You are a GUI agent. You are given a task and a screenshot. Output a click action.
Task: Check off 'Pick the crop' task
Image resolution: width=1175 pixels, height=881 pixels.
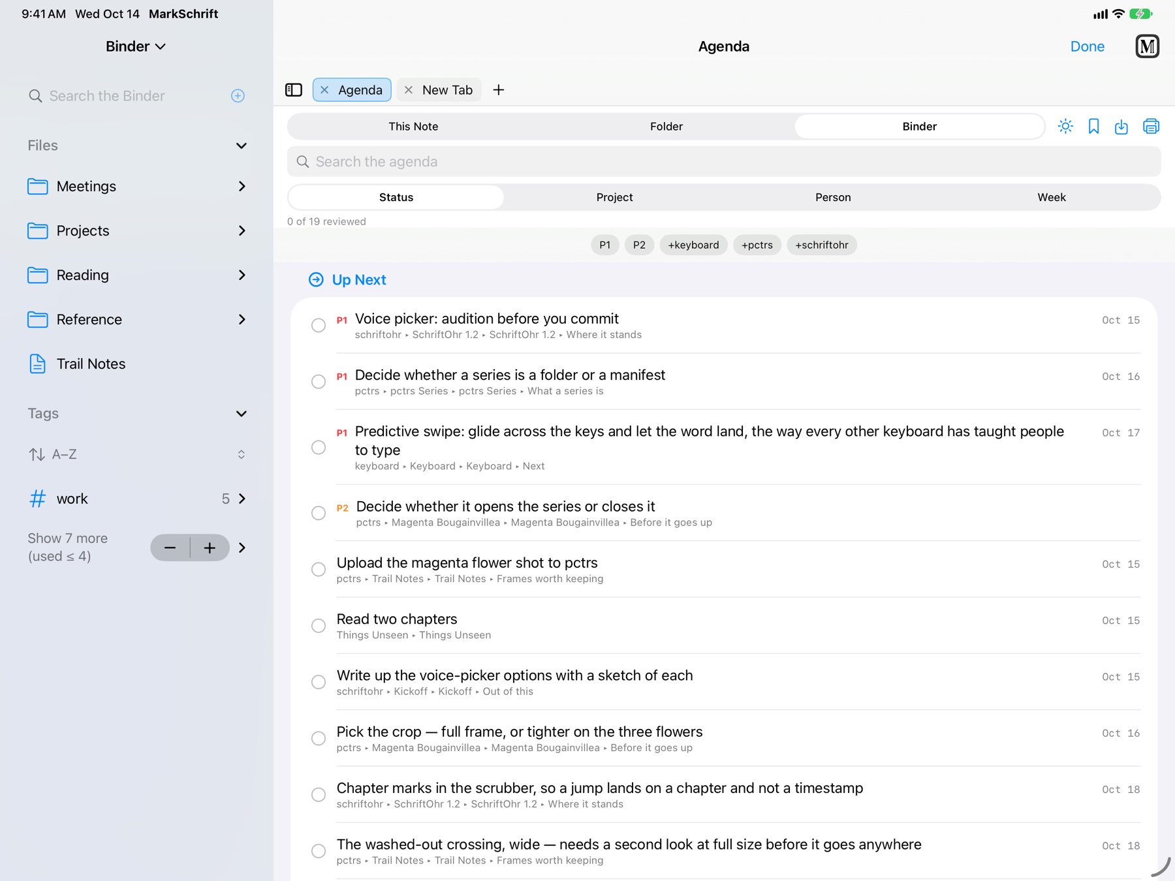319,738
